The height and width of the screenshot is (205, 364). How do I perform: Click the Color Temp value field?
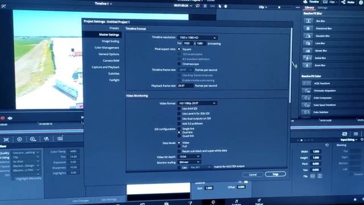click(x=73, y=151)
